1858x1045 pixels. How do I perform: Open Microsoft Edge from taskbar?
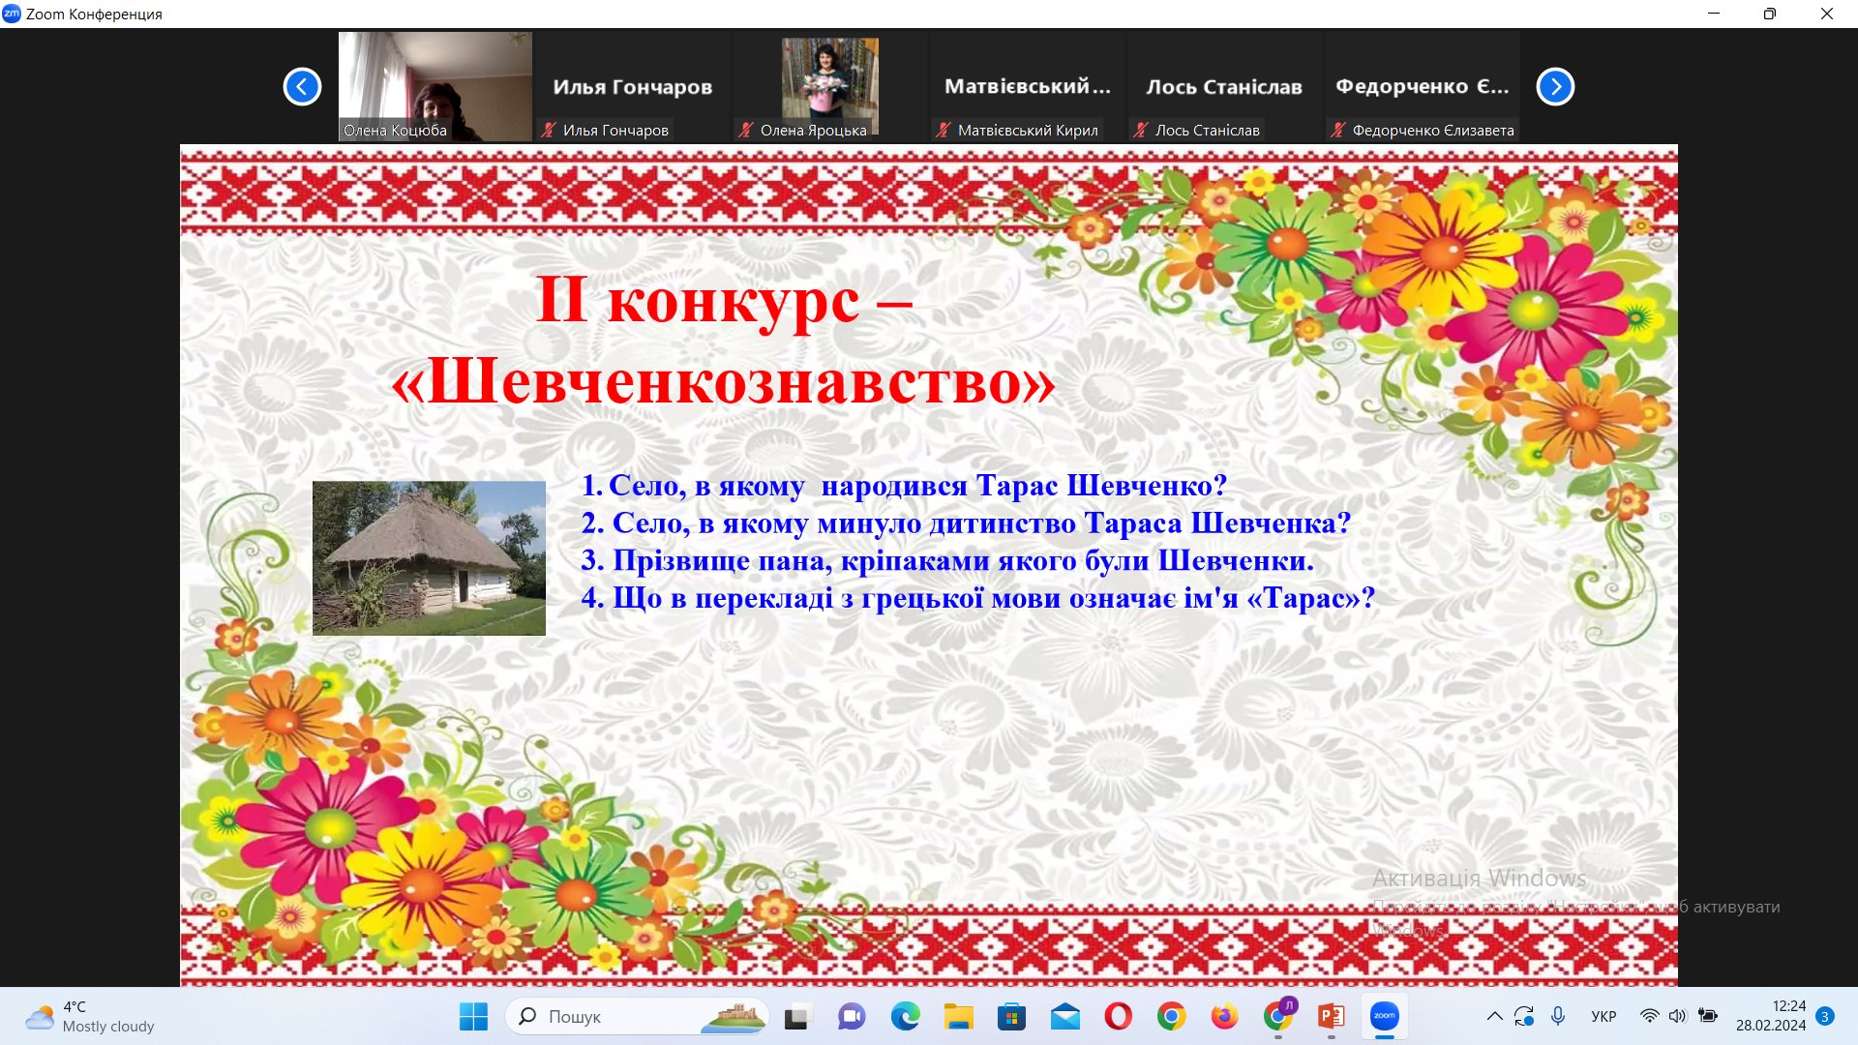[905, 1016]
